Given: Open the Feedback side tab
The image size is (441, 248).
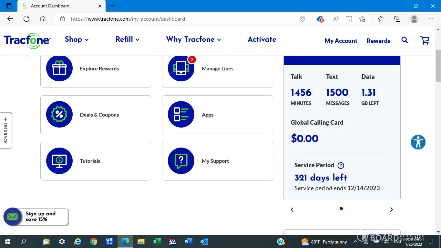Looking at the screenshot, I should coord(6,130).
